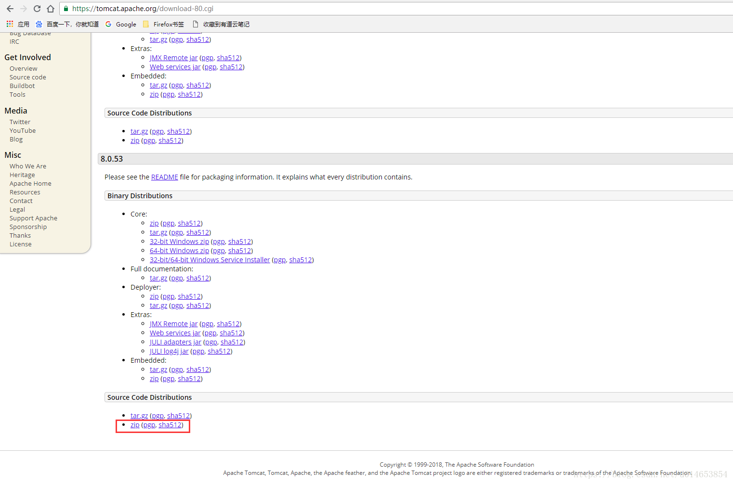Open Overview under Get Involved
This screenshot has width=733, height=484.
[23, 69]
